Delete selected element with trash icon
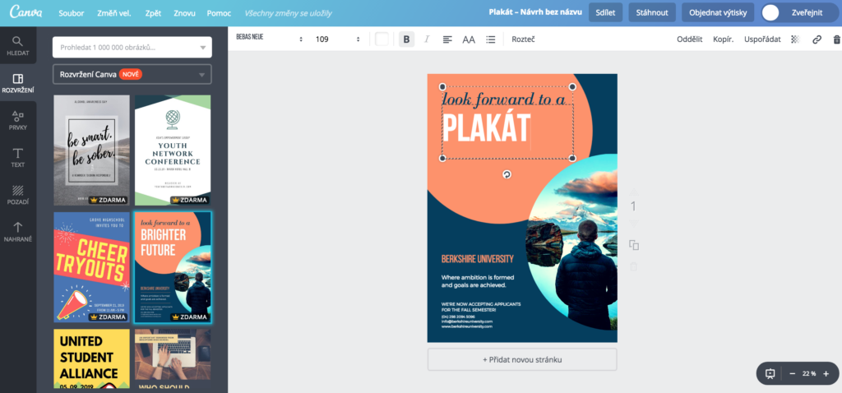842x393 pixels. click(836, 39)
